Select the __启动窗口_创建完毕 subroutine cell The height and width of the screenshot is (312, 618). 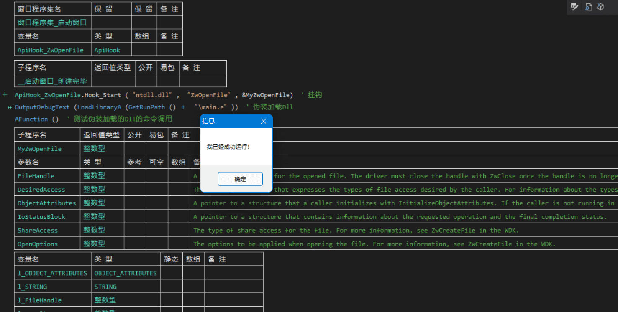click(52, 81)
